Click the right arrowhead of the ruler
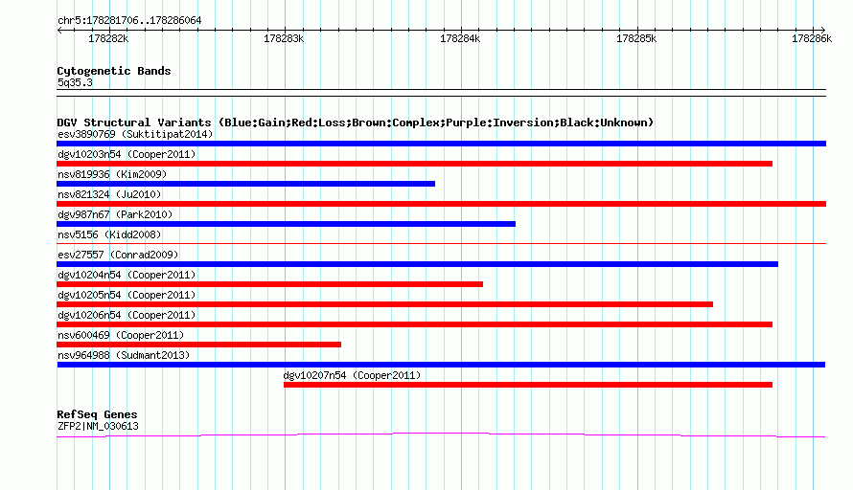Screen dimensions: 853x490 823,30
